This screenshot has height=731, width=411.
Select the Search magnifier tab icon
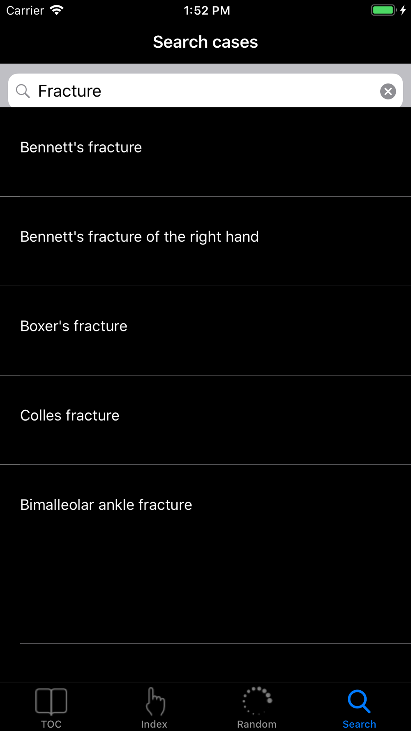point(359,701)
